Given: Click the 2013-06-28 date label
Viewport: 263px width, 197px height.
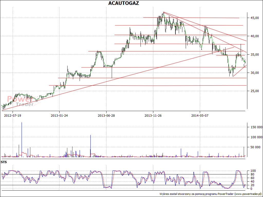Looking at the screenshot, I should pos(106,116).
